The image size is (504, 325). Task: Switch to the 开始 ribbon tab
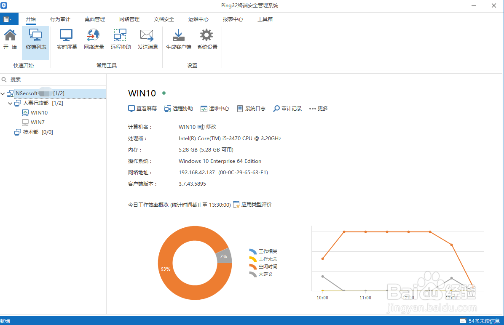pyautogui.click(x=30, y=19)
